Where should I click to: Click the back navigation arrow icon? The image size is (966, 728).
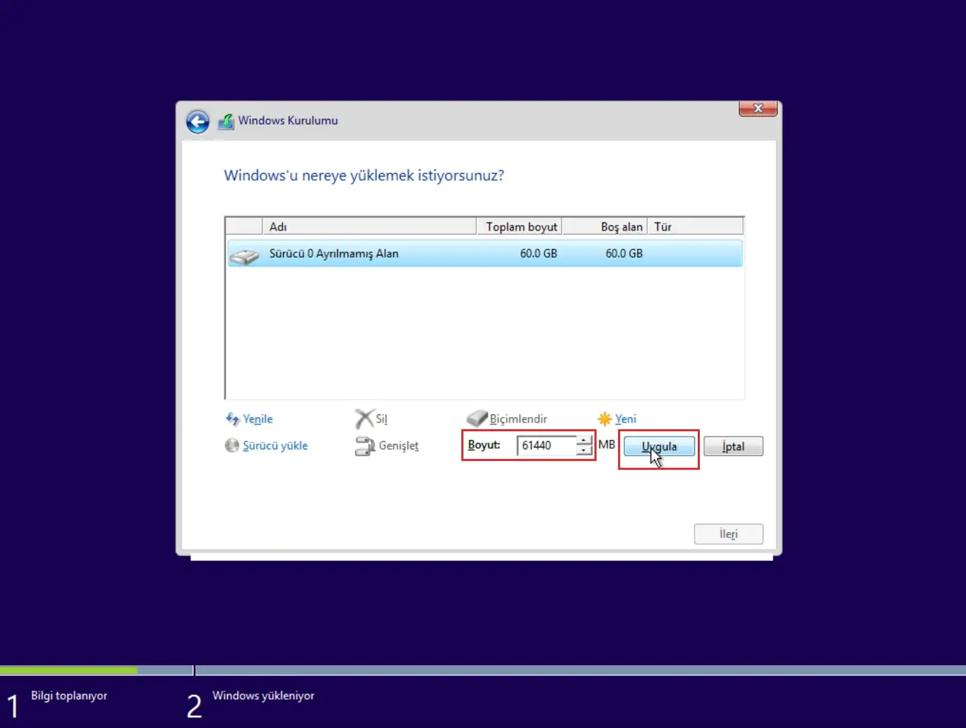click(197, 122)
